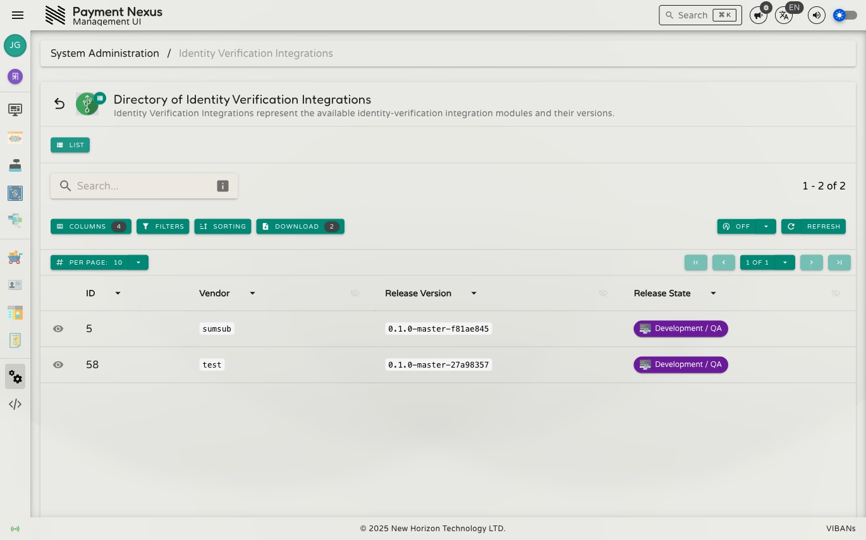View details of row ID 5
This screenshot has width=866, height=540.
(x=58, y=329)
